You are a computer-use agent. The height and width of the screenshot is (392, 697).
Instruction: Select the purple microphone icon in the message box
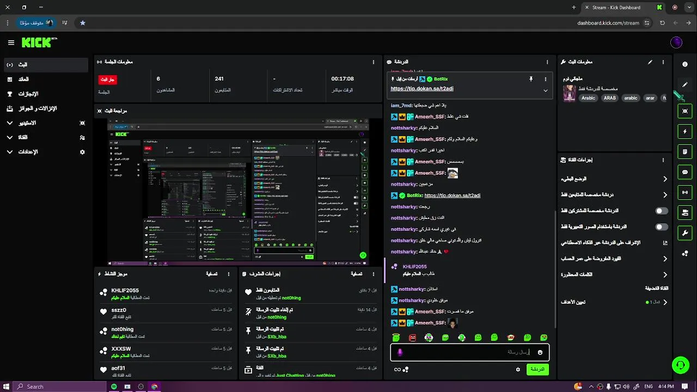(x=400, y=352)
